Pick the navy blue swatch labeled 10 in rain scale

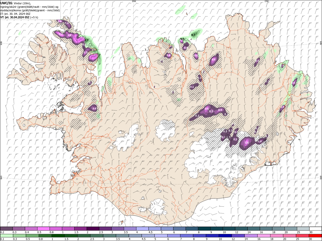[225, 236]
